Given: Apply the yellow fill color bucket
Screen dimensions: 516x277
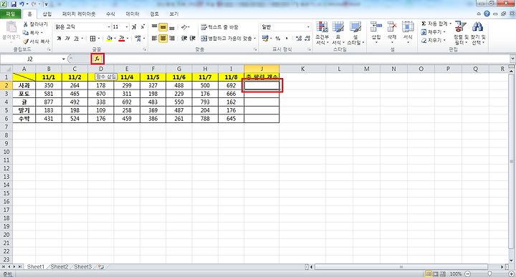Looking at the screenshot, I should coord(110,39).
